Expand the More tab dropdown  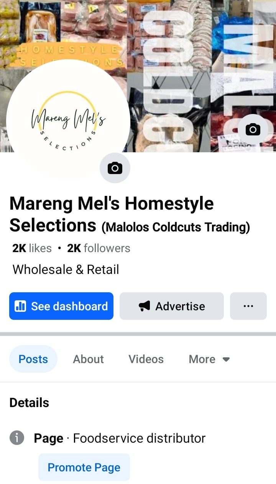(x=209, y=359)
